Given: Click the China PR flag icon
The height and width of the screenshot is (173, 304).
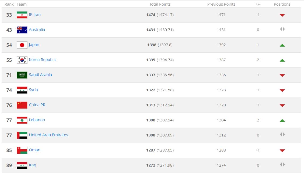Looking at the screenshot, I should tap(22, 105).
